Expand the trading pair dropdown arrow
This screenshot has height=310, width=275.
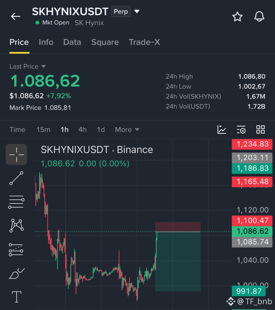[x=137, y=11]
